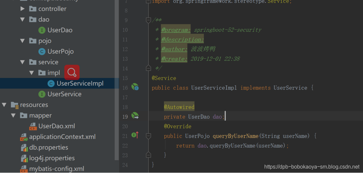Click the impl folder icon

[x=42, y=73]
